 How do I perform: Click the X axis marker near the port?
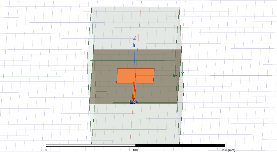coord(135,102)
